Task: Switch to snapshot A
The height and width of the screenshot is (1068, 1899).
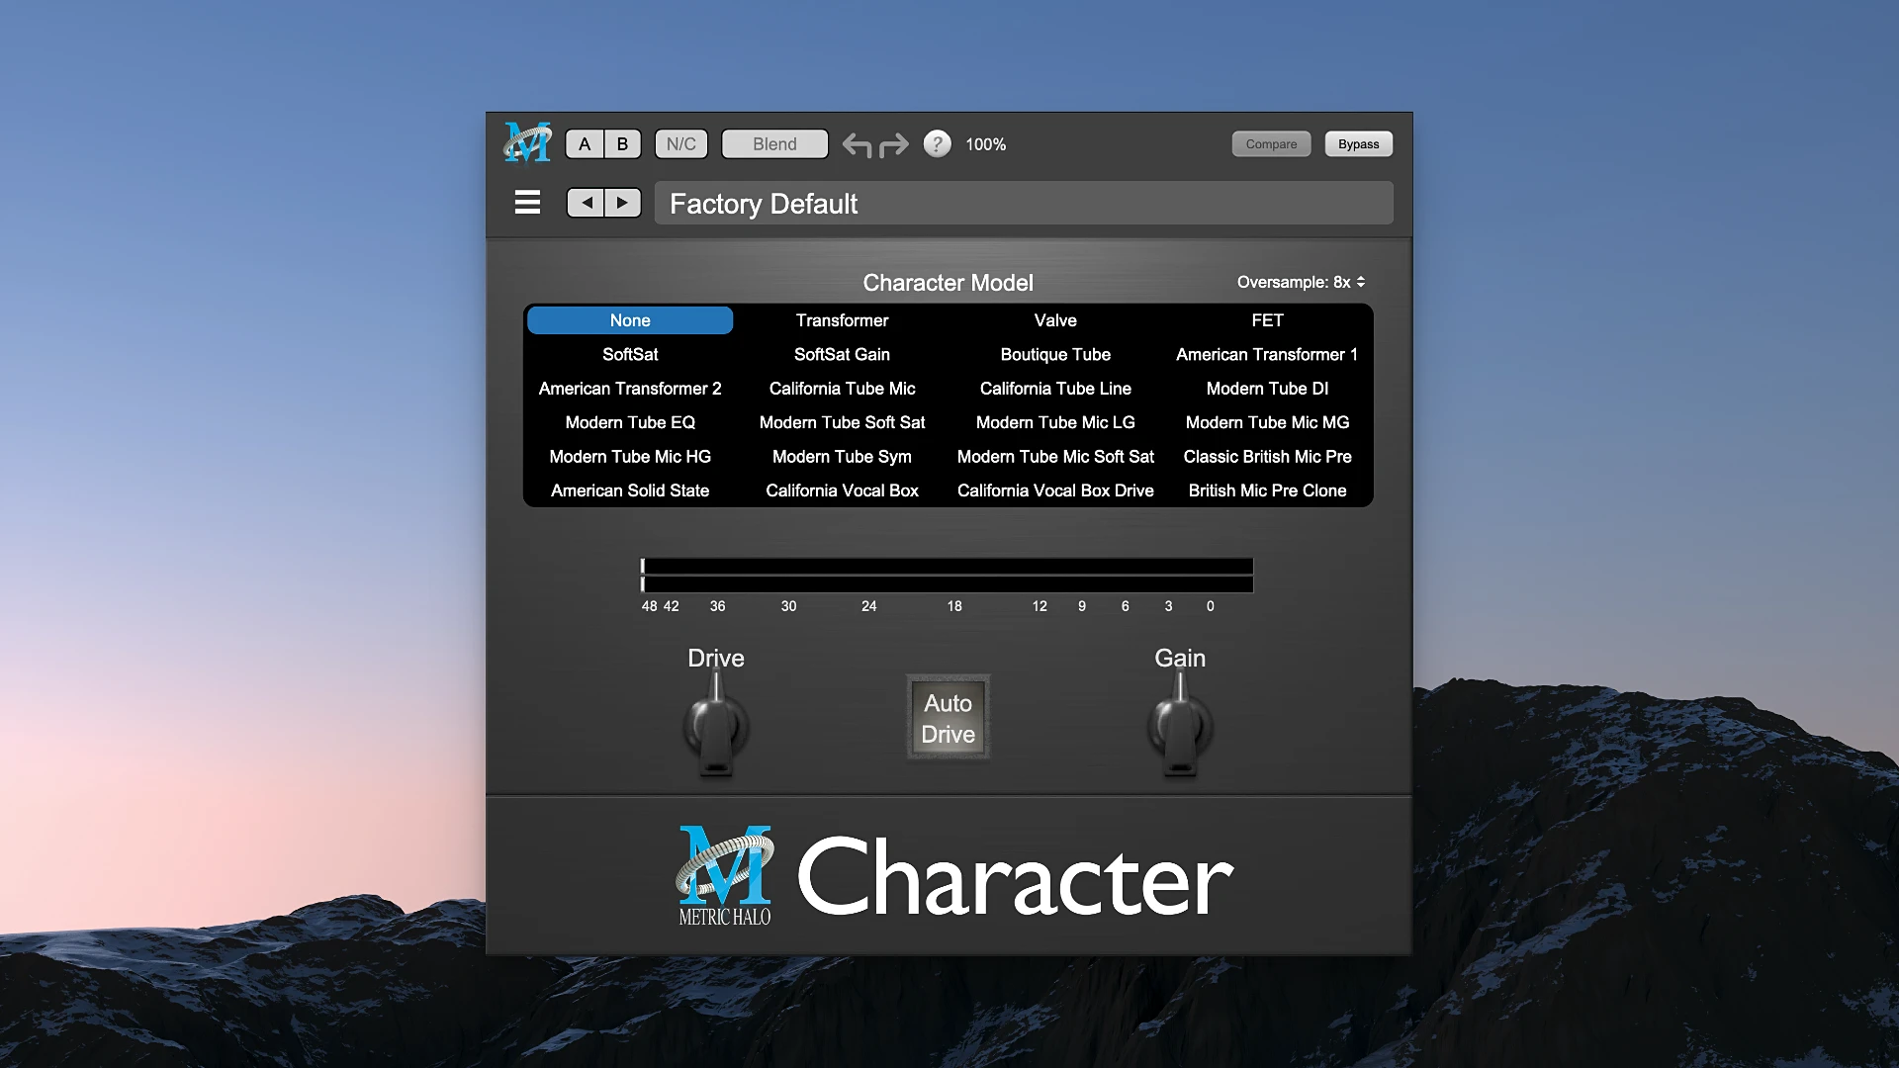Action: point(585,143)
